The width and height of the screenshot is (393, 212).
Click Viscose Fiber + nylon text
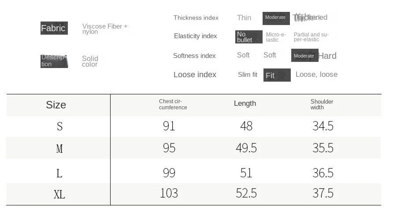[105, 29]
